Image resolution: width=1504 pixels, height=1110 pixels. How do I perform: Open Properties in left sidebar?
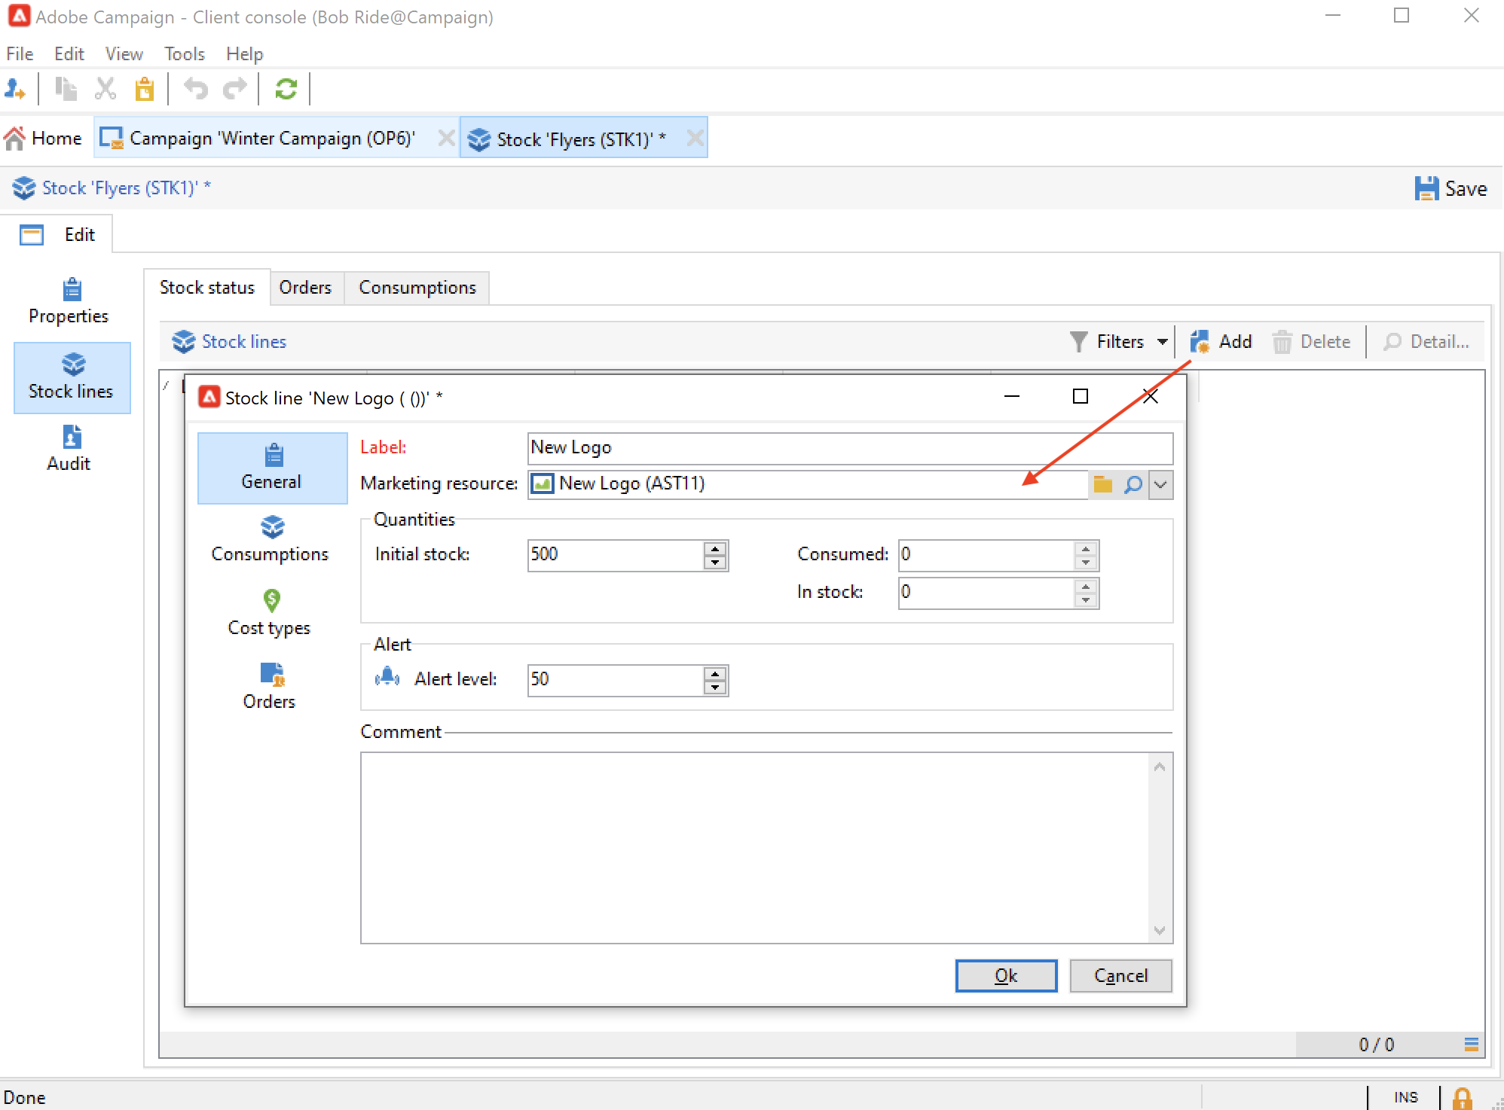[x=69, y=301]
